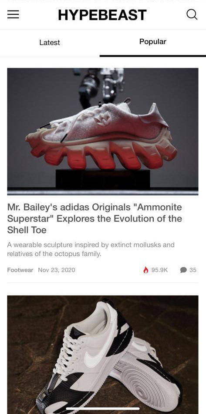Image resolution: width=206 pixels, height=414 pixels.
Task: Select the Popular tab
Action: click(153, 42)
